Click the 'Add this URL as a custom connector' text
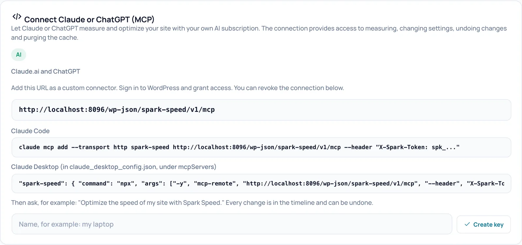 pos(177,88)
